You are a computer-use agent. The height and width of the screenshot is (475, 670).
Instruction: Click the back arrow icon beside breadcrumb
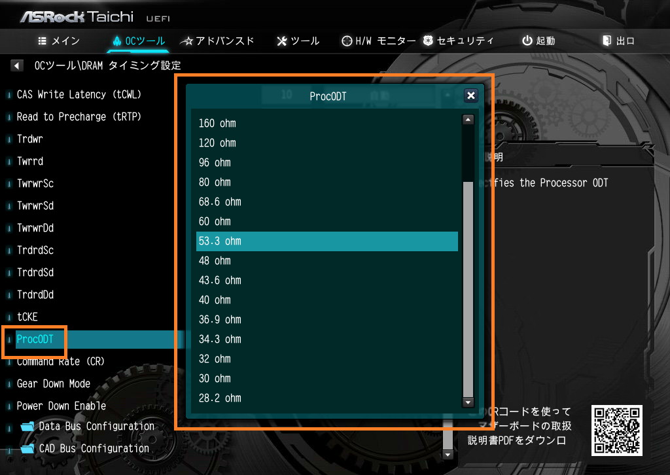(16, 66)
